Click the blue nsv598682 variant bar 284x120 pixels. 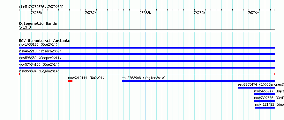tap(147, 61)
